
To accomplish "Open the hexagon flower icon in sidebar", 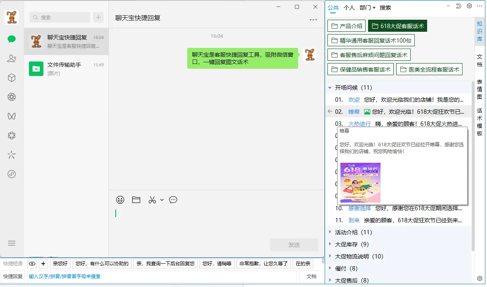I will point(12,135).
